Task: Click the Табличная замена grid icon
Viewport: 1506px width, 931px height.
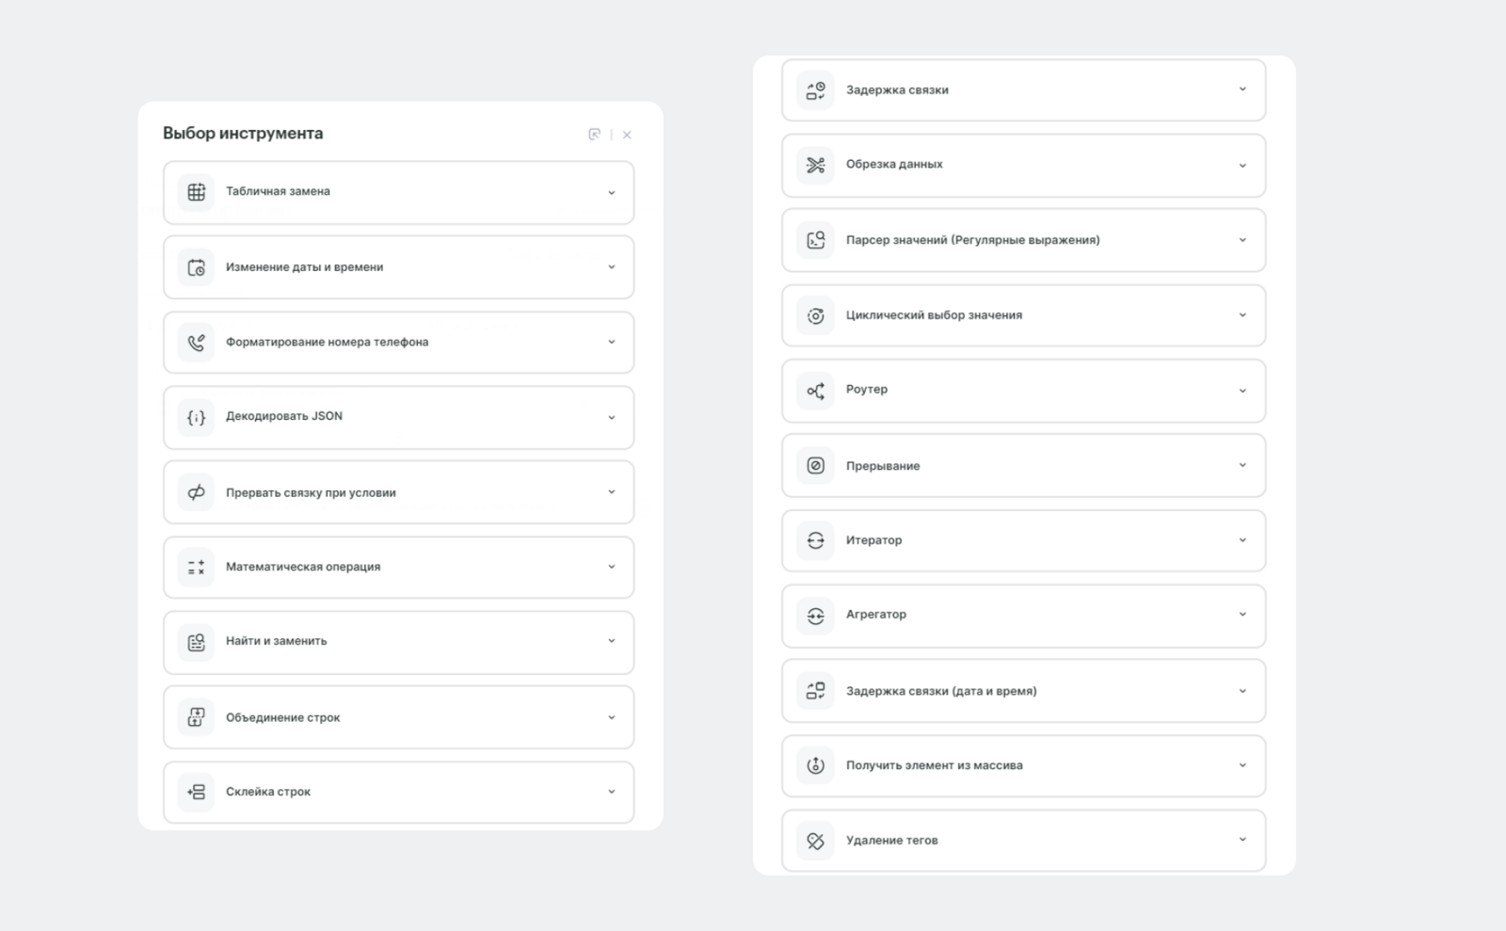Action: [196, 192]
